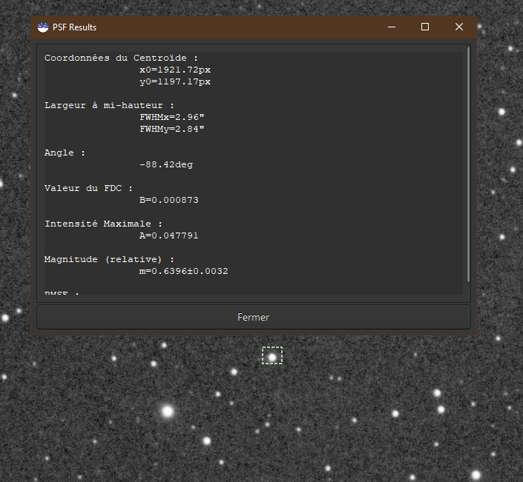
Task: Click the 'Intensité Maximale' heading
Action: point(98,224)
